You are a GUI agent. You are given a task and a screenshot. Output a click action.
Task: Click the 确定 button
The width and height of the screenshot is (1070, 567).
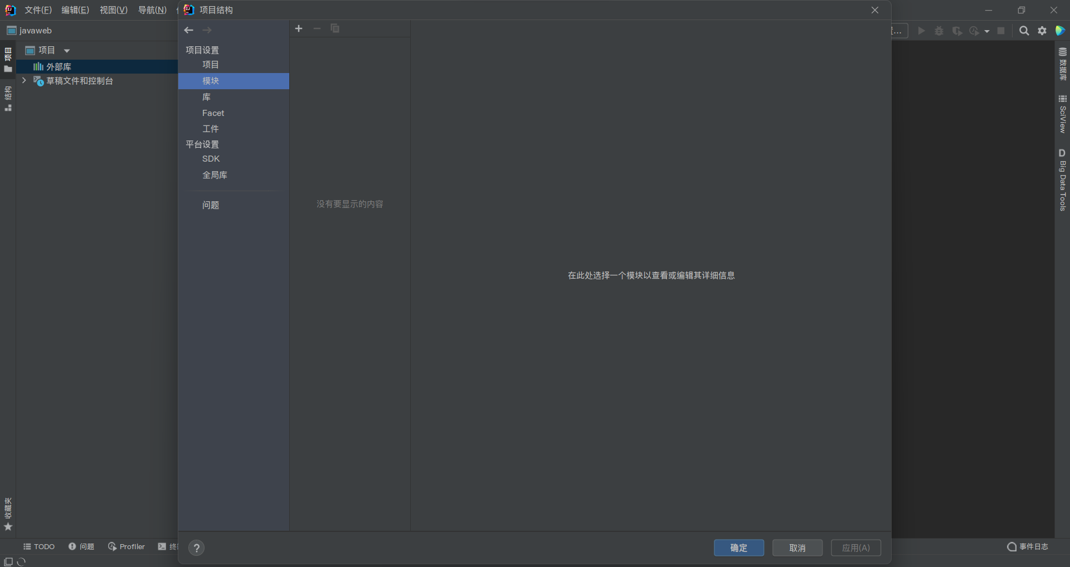click(x=738, y=547)
